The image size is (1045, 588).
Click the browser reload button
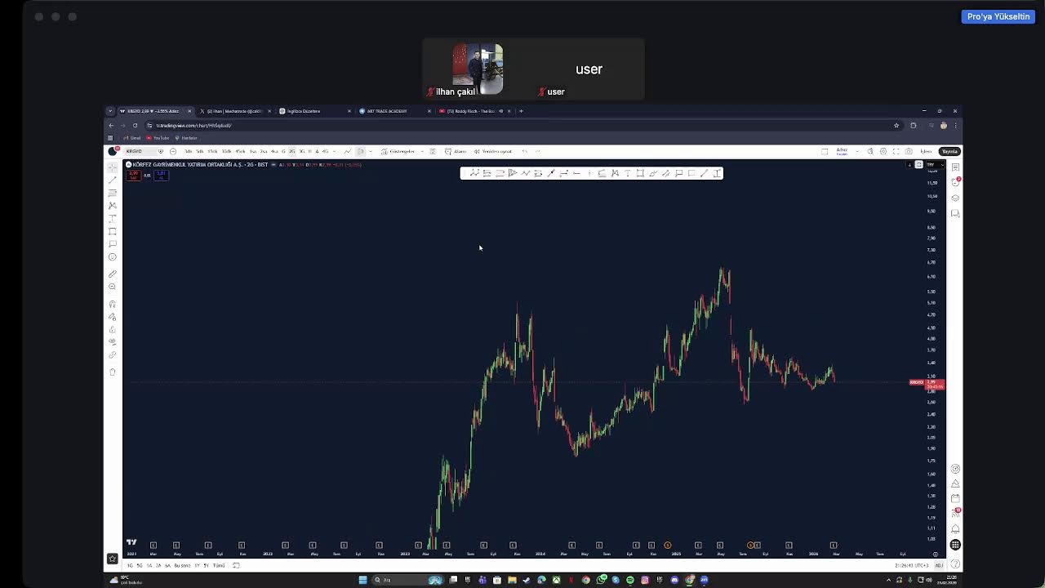pyautogui.click(x=135, y=125)
